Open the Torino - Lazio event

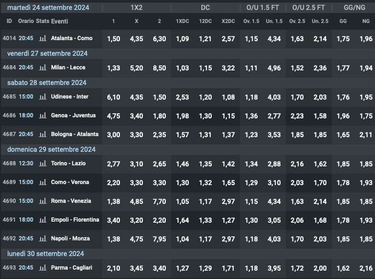tap(68, 163)
